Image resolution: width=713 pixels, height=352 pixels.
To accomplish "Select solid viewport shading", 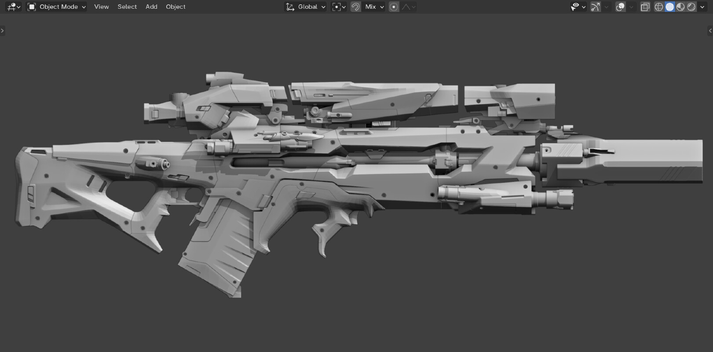I will coord(669,7).
